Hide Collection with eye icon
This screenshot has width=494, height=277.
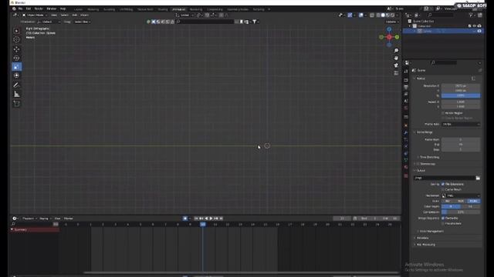(x=475, y=26)
